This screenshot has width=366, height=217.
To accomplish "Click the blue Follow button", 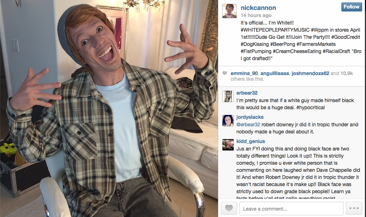I will click(351, 7).
